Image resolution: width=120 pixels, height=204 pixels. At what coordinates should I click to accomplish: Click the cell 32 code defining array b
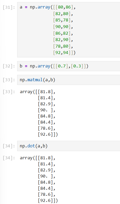point(69,66)
